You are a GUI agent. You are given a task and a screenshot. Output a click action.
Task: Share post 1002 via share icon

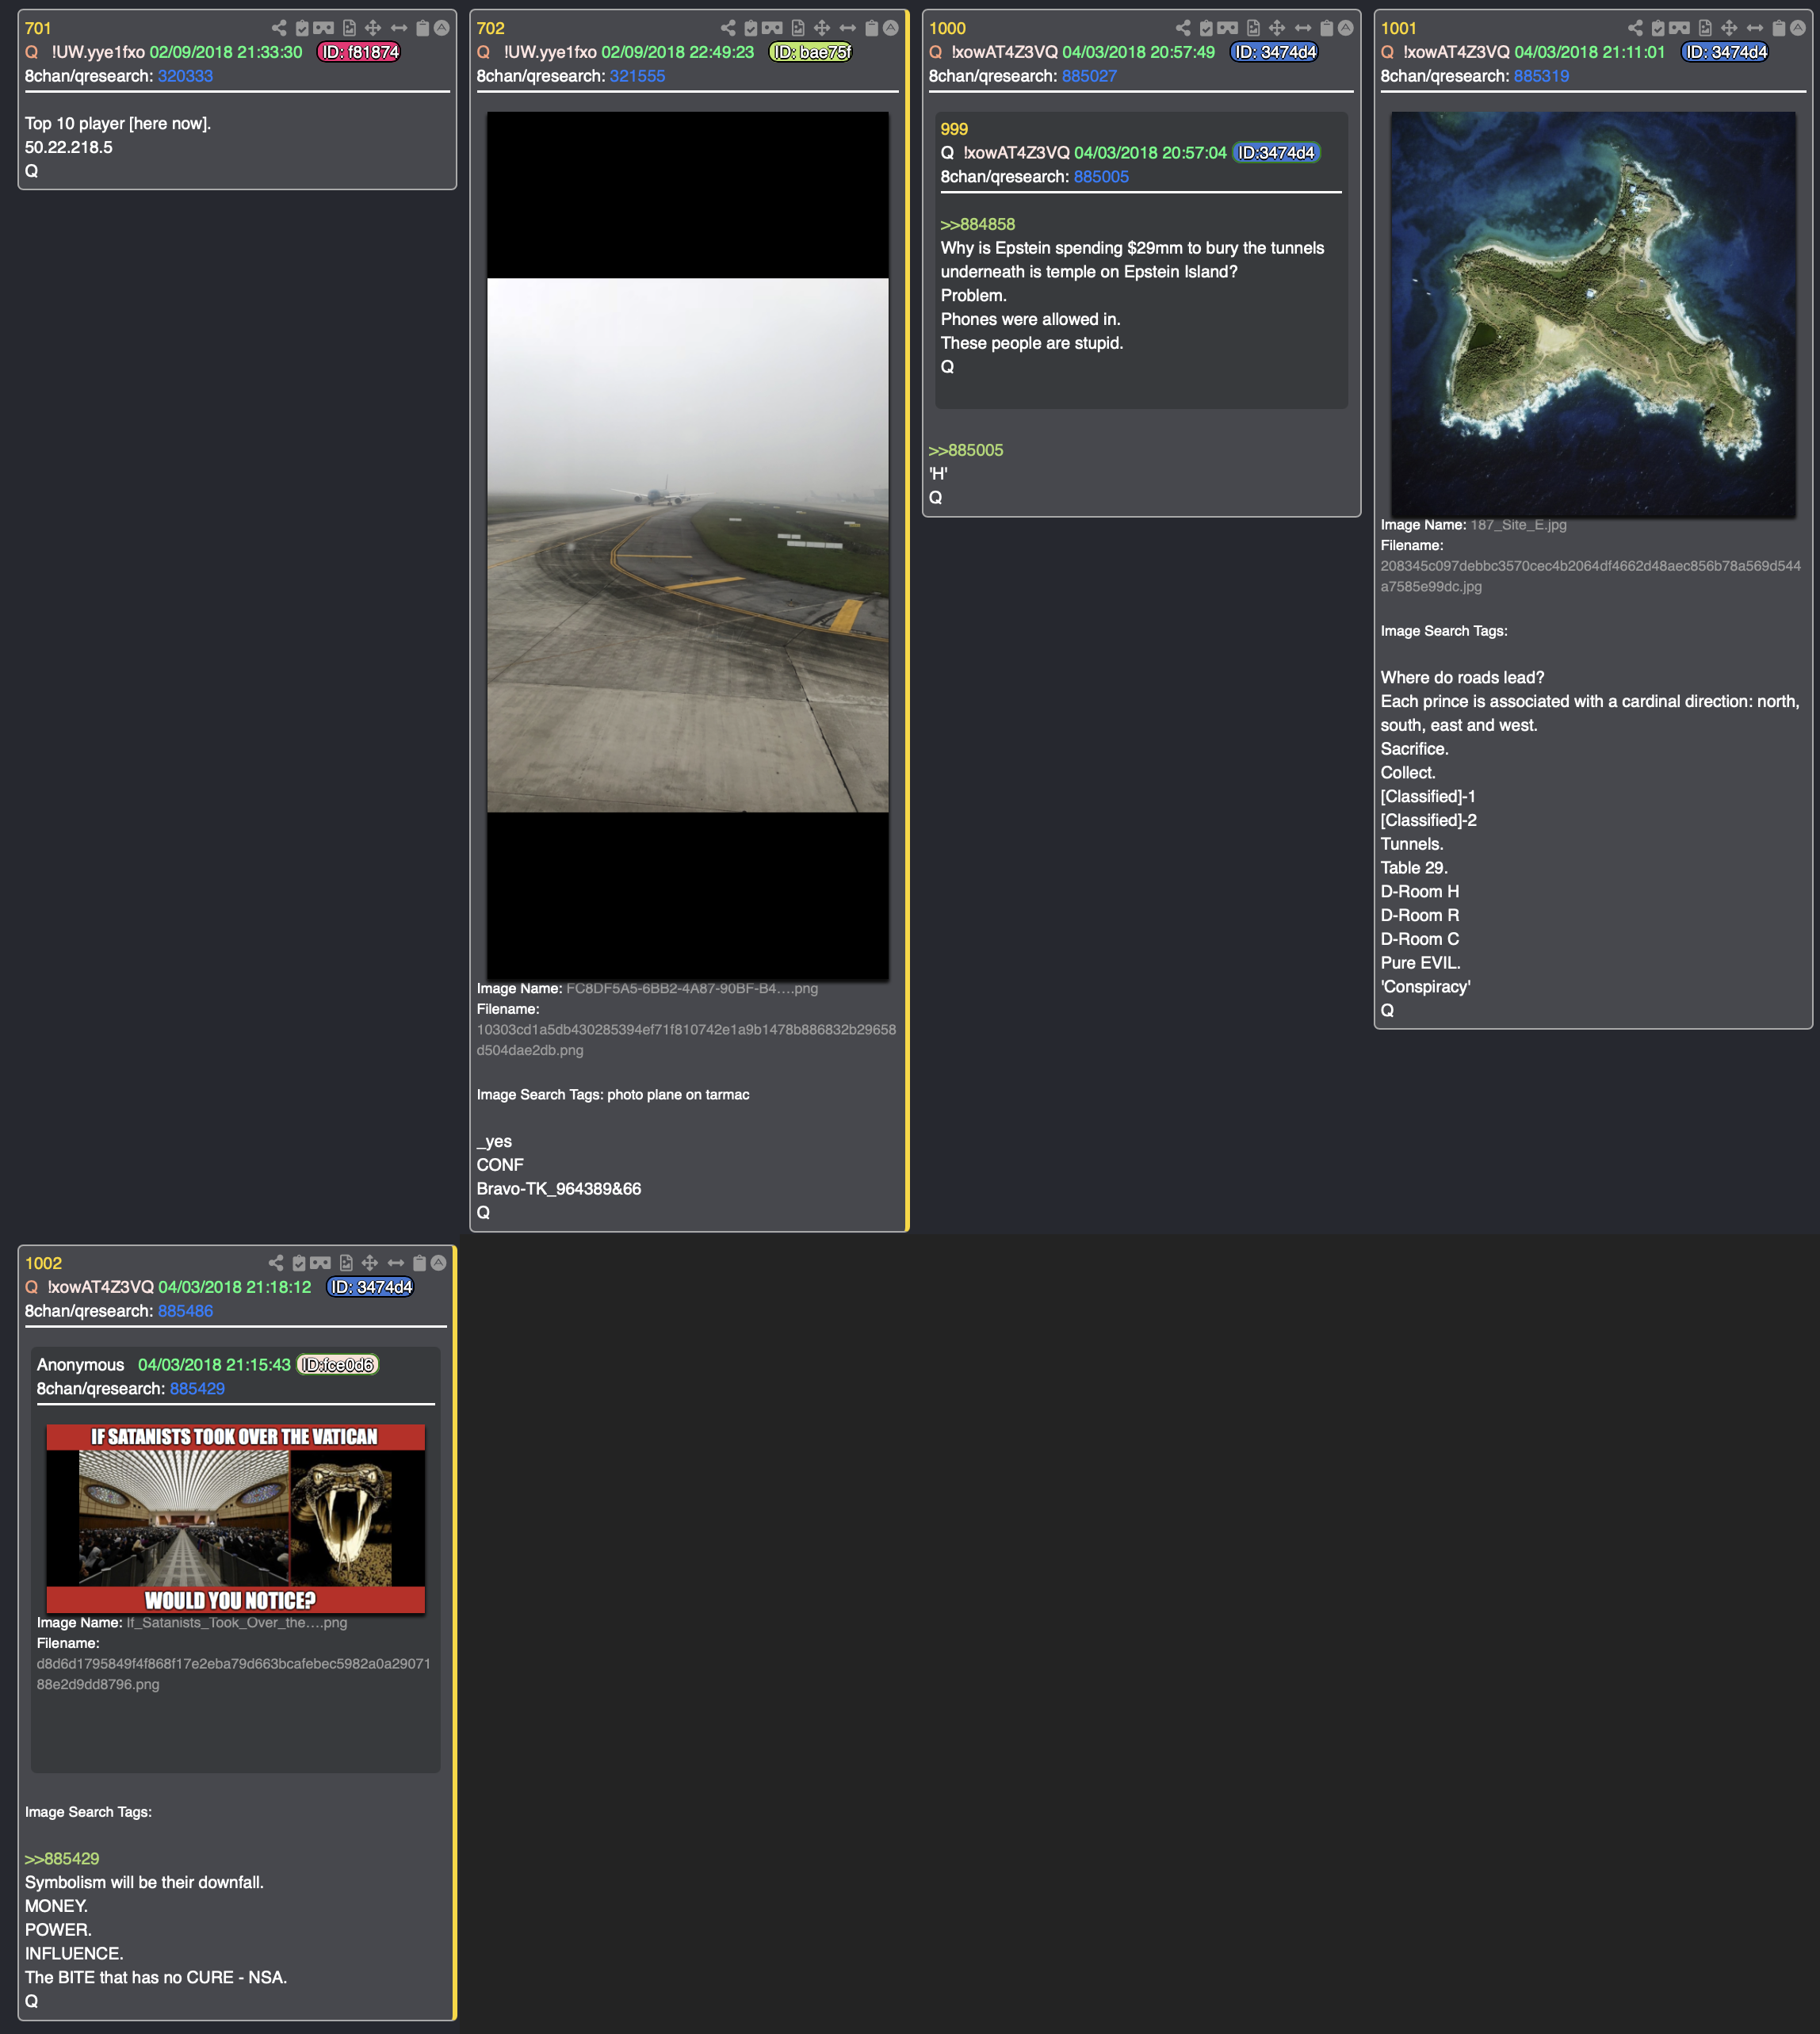(276, 1263)
